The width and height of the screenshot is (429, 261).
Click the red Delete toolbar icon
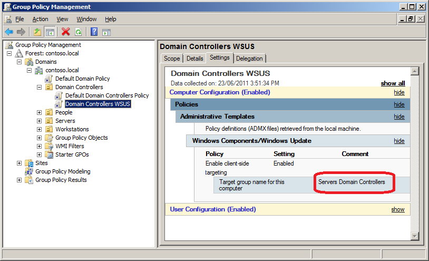pos(66,32)
